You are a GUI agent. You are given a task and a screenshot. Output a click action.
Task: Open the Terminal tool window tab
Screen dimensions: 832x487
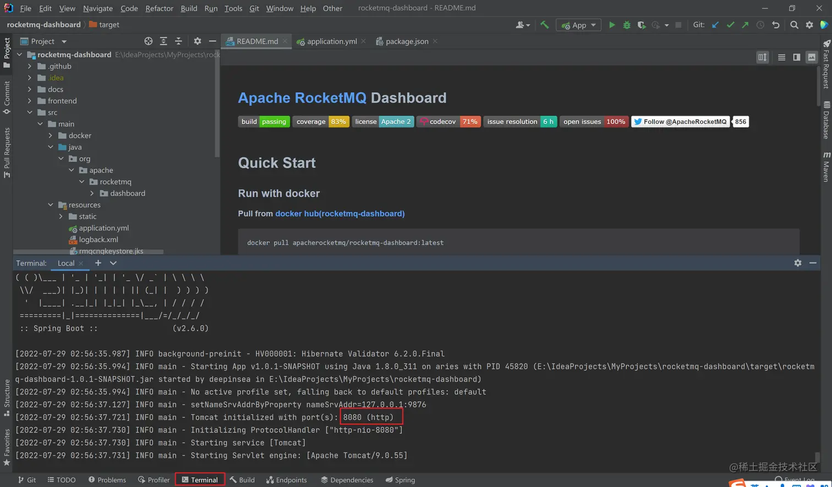click(x=200, y=480)
